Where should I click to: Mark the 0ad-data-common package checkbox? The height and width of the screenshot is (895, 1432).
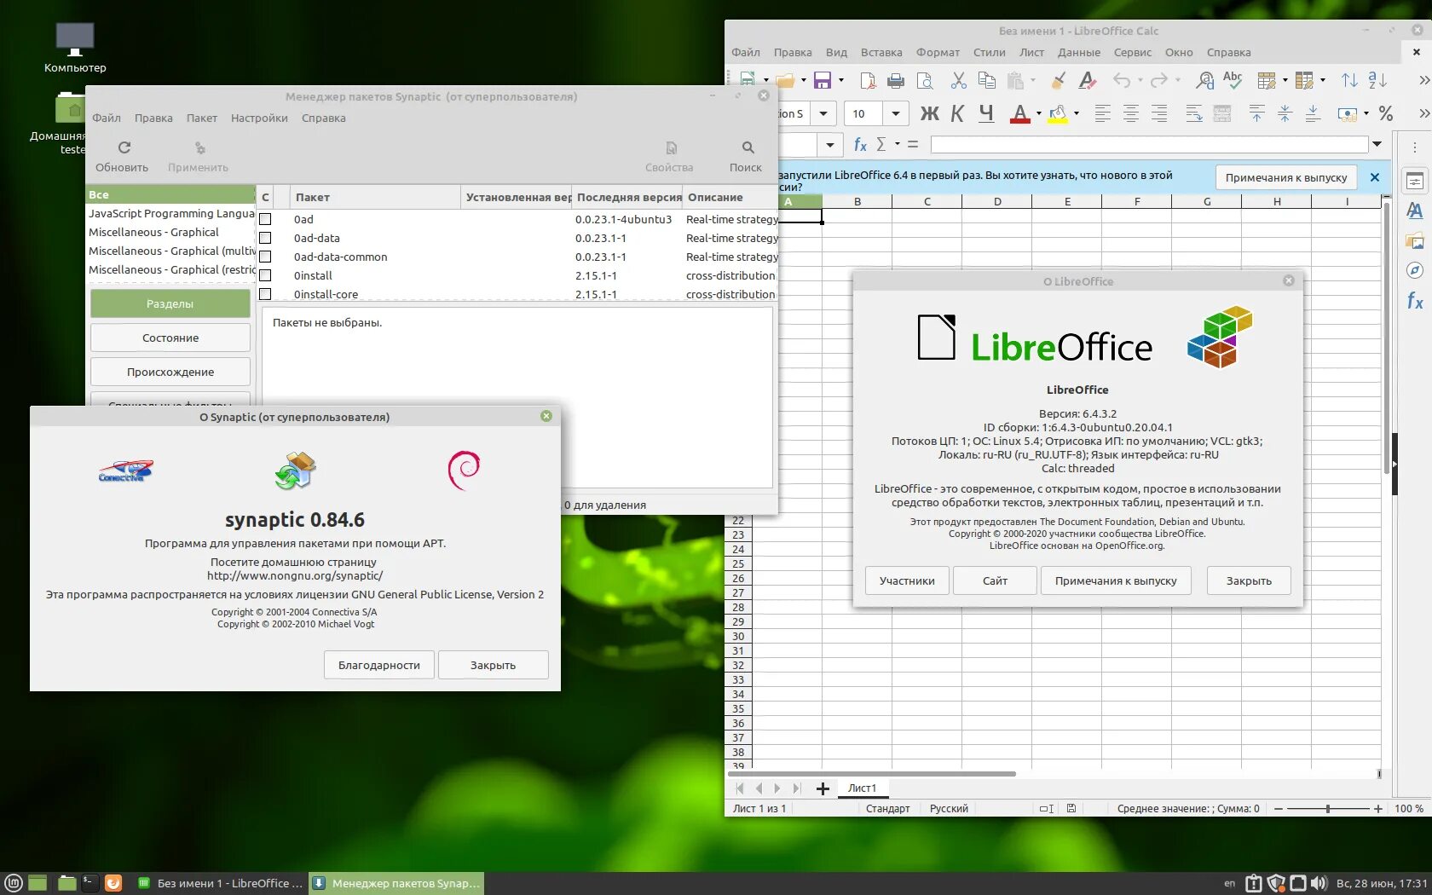[265, 257]
